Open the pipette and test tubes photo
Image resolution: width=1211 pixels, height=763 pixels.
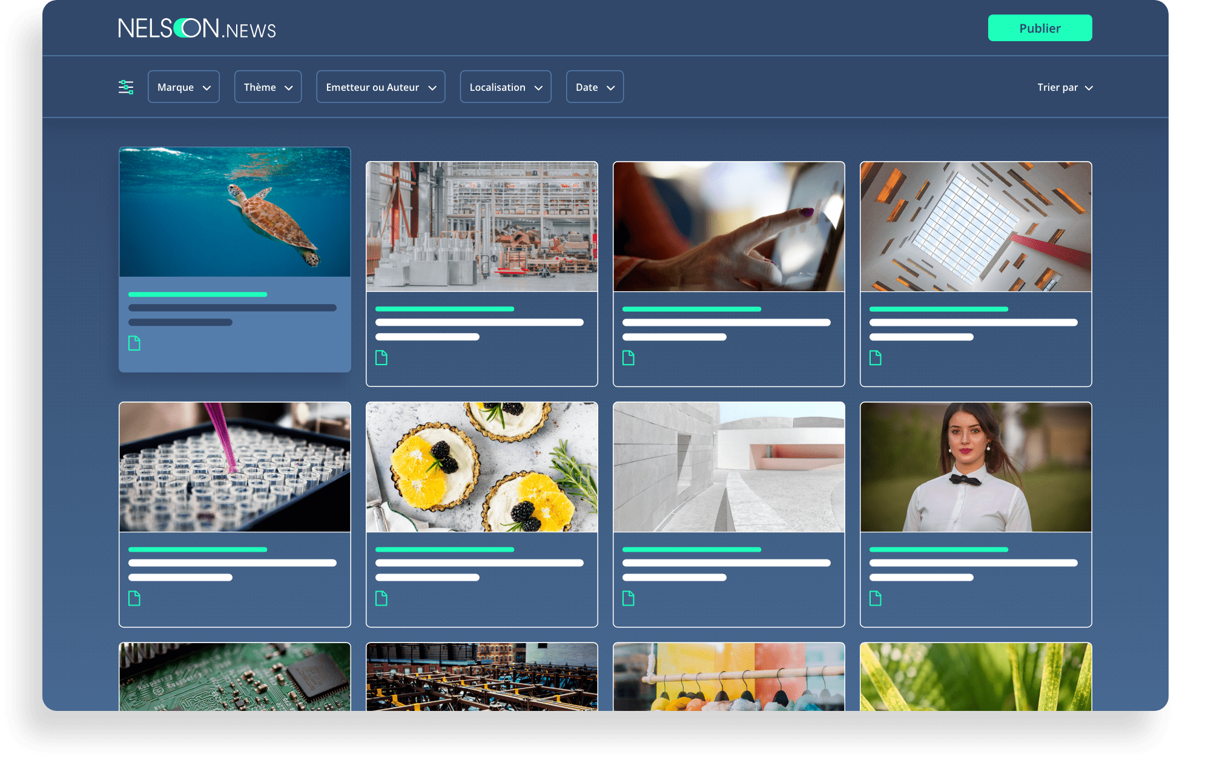click(x=235, y=467)
